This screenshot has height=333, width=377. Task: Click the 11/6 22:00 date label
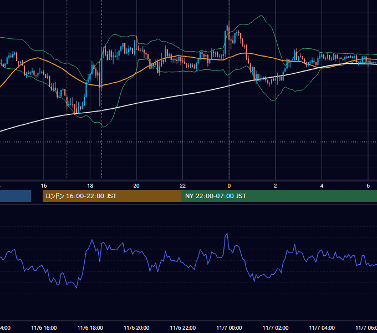[x=183, y=327]
